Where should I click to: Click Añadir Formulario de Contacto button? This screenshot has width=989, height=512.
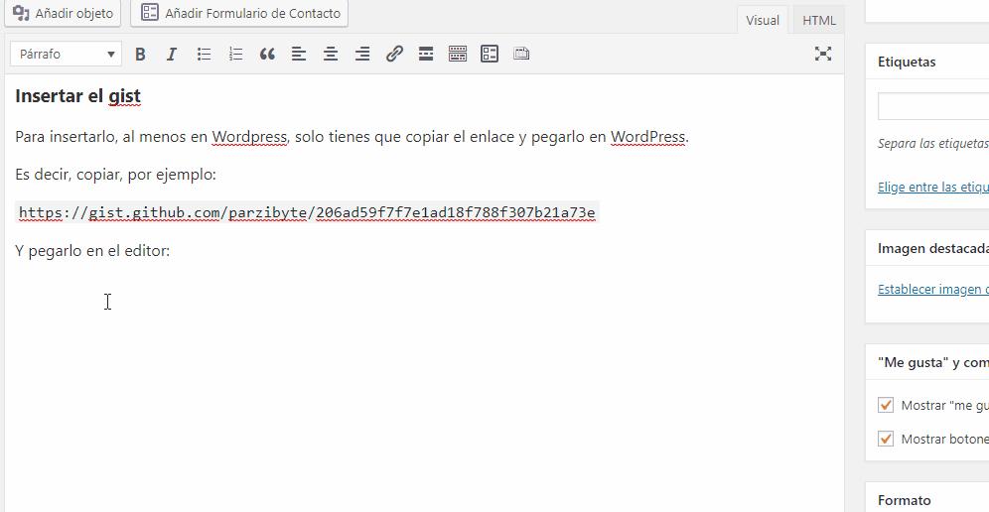(x=239, y=13)
